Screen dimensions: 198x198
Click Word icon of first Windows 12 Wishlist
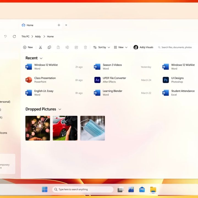click(x=29, y=67)
